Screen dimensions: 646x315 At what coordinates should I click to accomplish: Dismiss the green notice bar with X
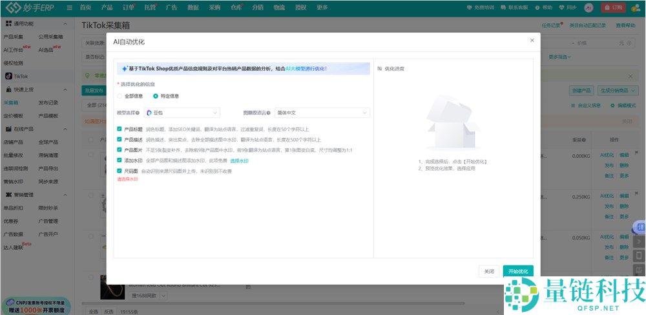[x=630, y=77]
